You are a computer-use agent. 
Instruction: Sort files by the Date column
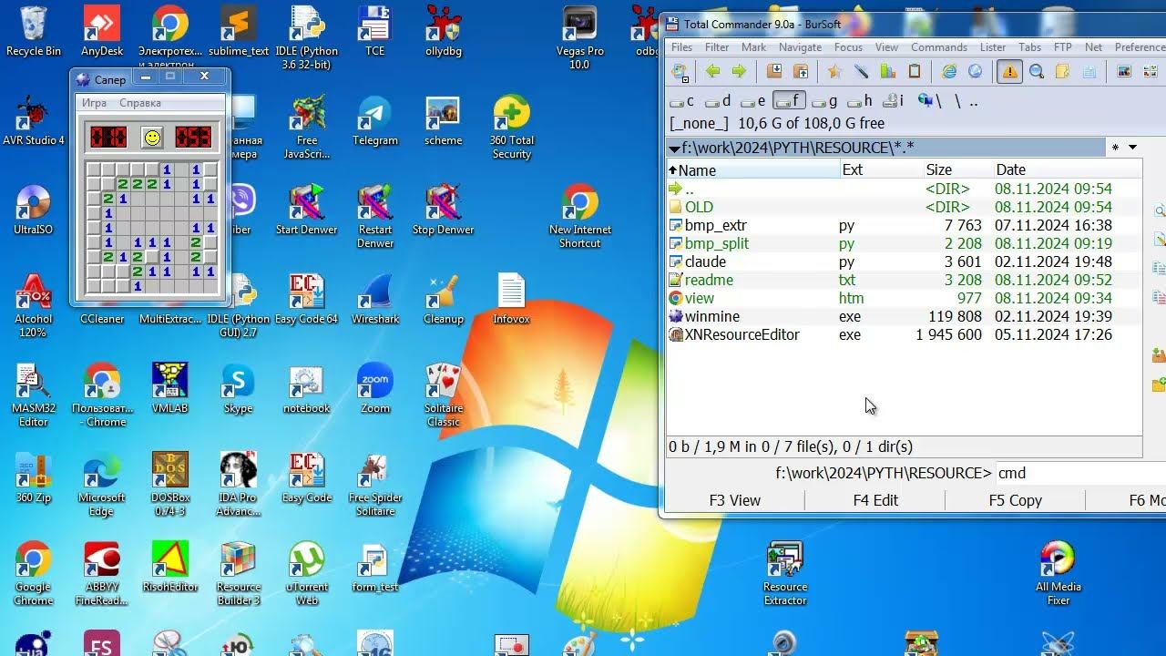(1067, 169)
